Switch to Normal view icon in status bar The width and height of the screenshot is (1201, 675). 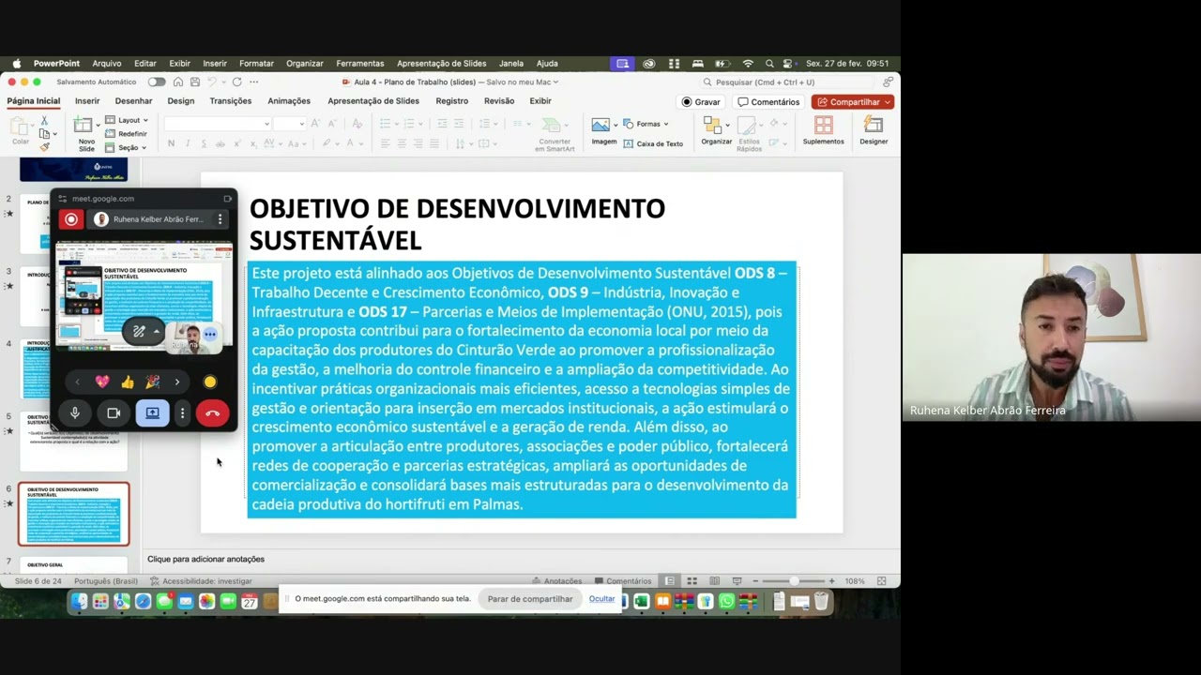(x=669, y=581)
